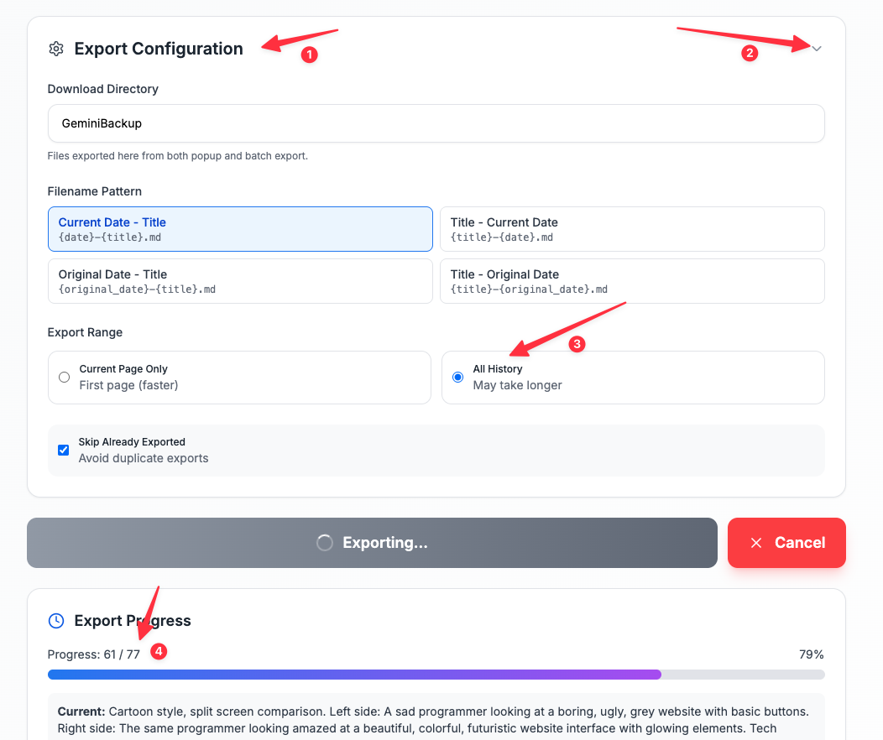Click the export progress bar showing 79%
The image size is (883, 740).
pyautogui.click(x=436, y=674)
